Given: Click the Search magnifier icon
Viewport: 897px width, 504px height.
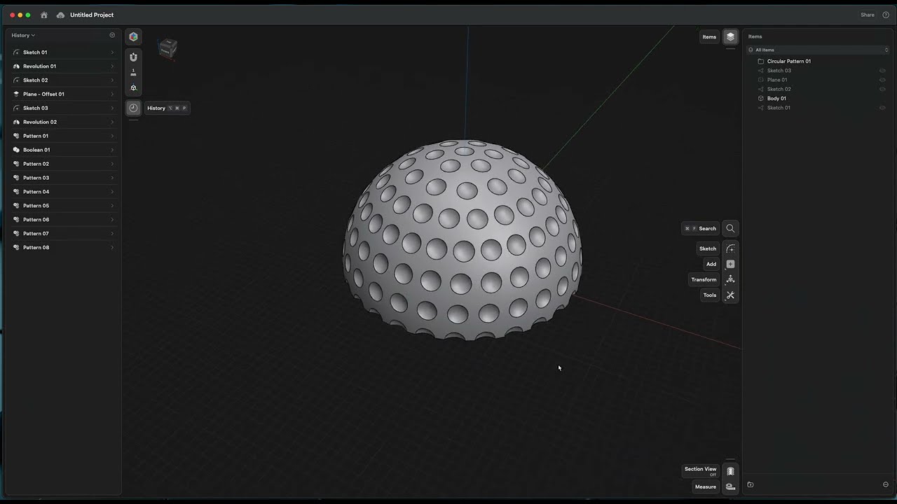Looking at the screenshot, I should click(x=730, y=228).
